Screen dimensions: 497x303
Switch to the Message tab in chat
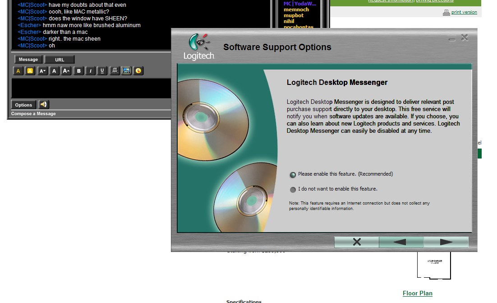(x=28, y=59)
